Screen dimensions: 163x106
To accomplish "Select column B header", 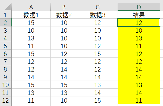I will pos(64,7).
